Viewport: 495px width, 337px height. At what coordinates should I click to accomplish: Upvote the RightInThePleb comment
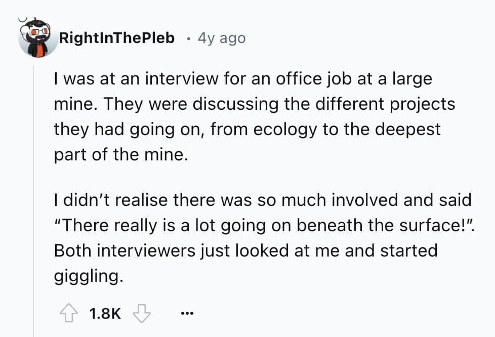69,313
